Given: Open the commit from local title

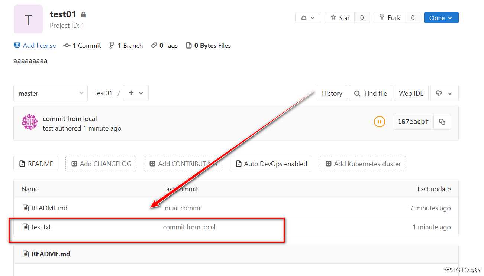Looking at the screenshot, I should [x=70, y=119].
